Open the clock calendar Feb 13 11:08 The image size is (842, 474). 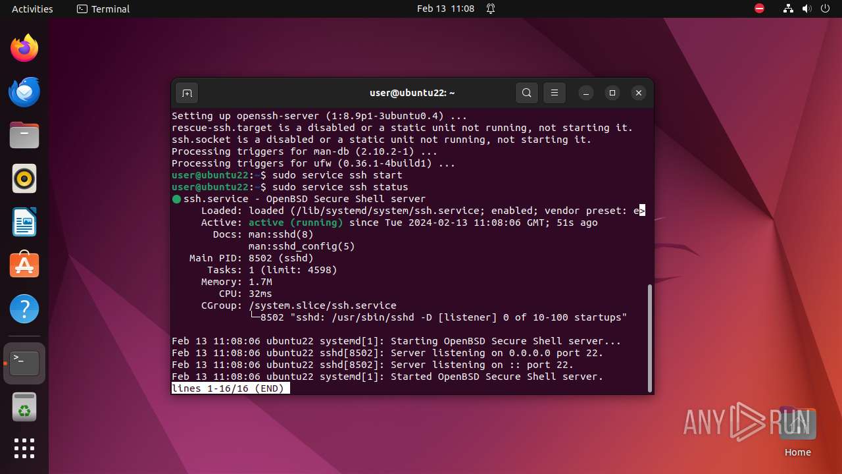click(x=445, y=9)
